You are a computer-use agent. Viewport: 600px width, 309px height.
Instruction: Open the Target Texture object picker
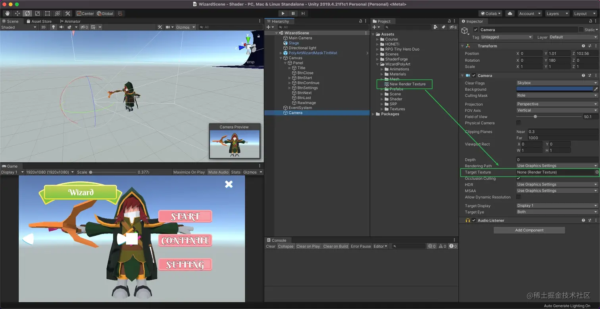[x=597, y=173]
